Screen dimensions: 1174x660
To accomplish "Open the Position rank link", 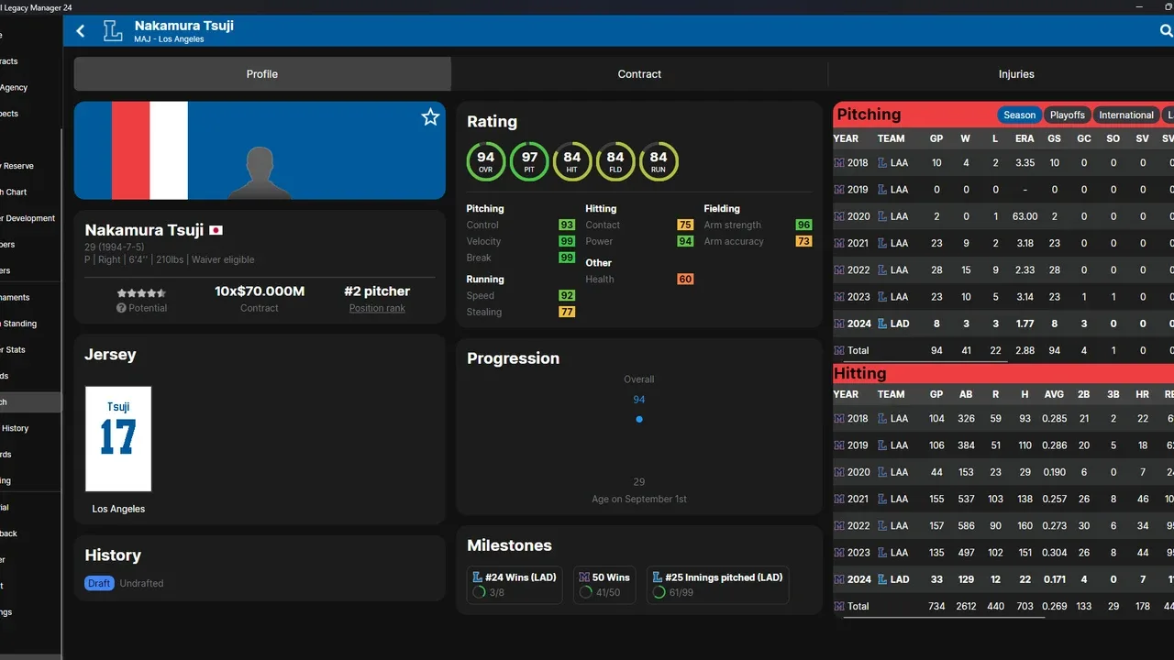I will point(377,309).
